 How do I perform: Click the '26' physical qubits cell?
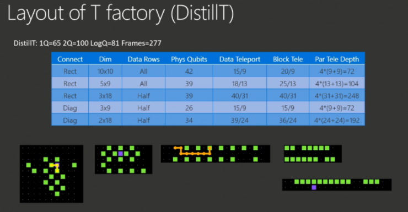click(x=189, y=108)
